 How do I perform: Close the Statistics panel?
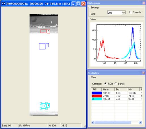pos(143,73)
